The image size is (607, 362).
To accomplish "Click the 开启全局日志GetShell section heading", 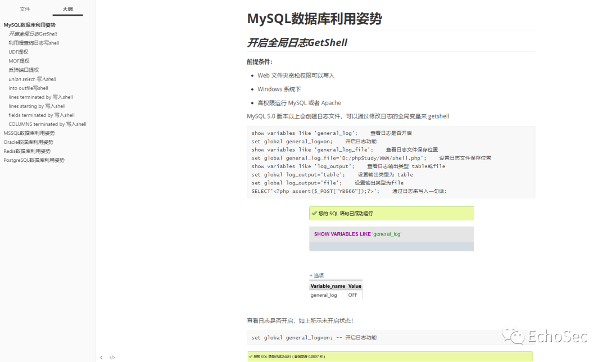I will tap(297, 43).
